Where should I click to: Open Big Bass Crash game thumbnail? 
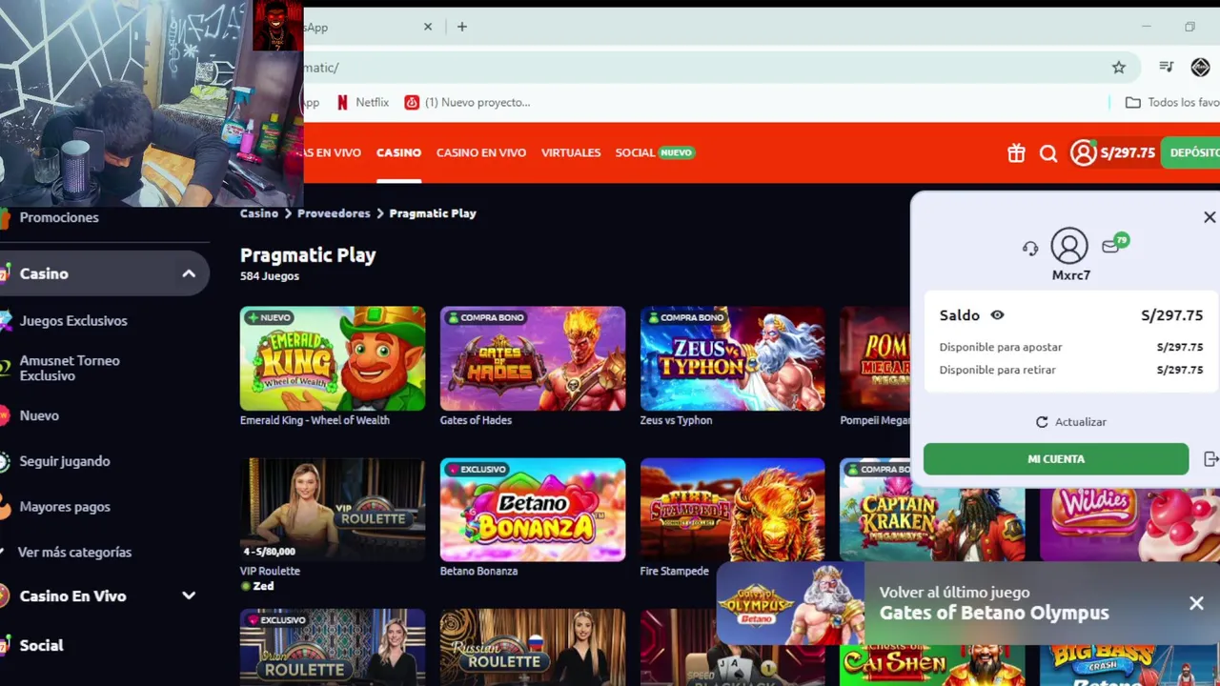click(1129, 665)
